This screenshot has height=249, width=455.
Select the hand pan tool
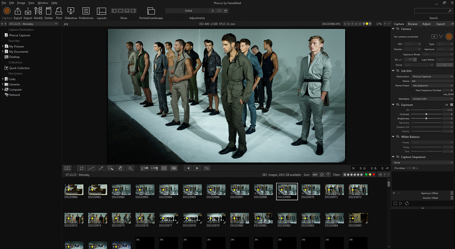tap(120, 168)
